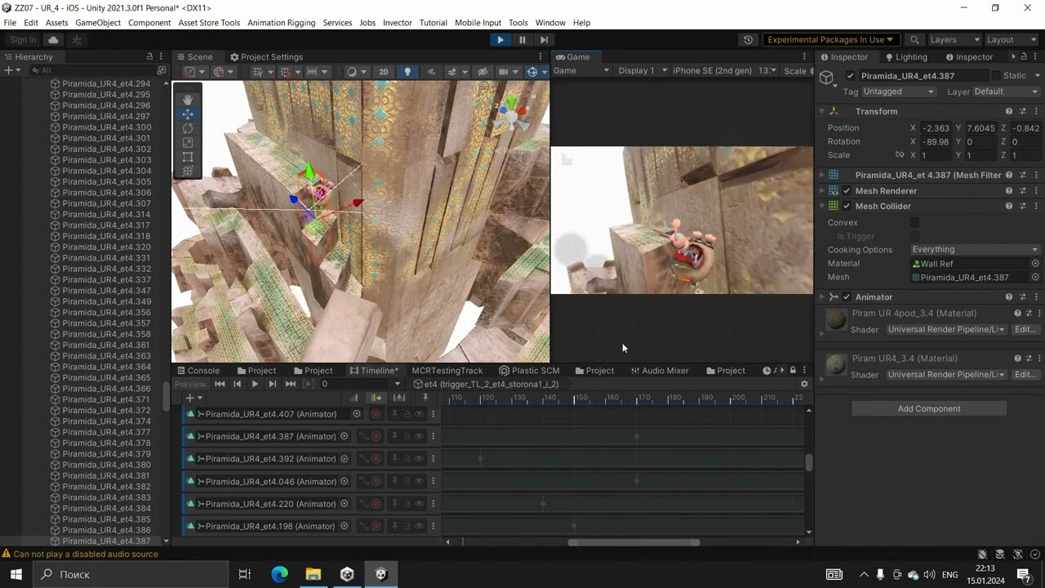This screenshot has width=1045, height=588.
Task: Disable the Mesh Renderer component checkbox
Action: coord(847,190)
